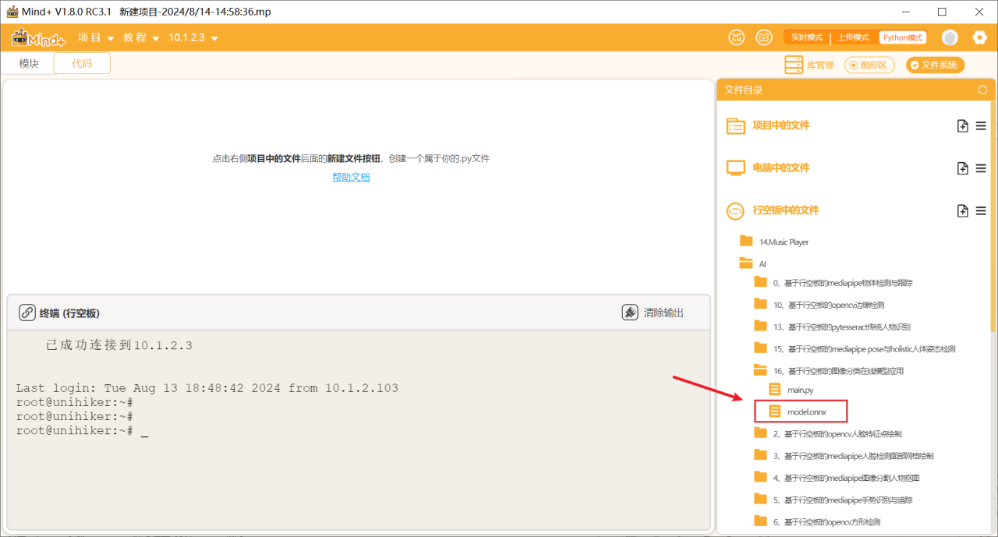This screenshot has height=537, width=998.
Task: Click new-file icon beside 电脑中的文件
Action: 963,168
